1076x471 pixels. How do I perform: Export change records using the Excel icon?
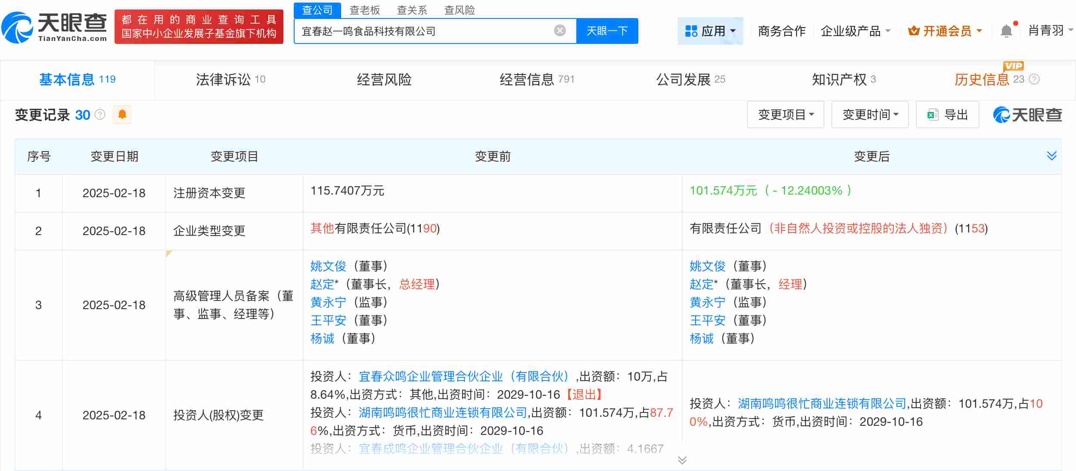click(932, 115)
